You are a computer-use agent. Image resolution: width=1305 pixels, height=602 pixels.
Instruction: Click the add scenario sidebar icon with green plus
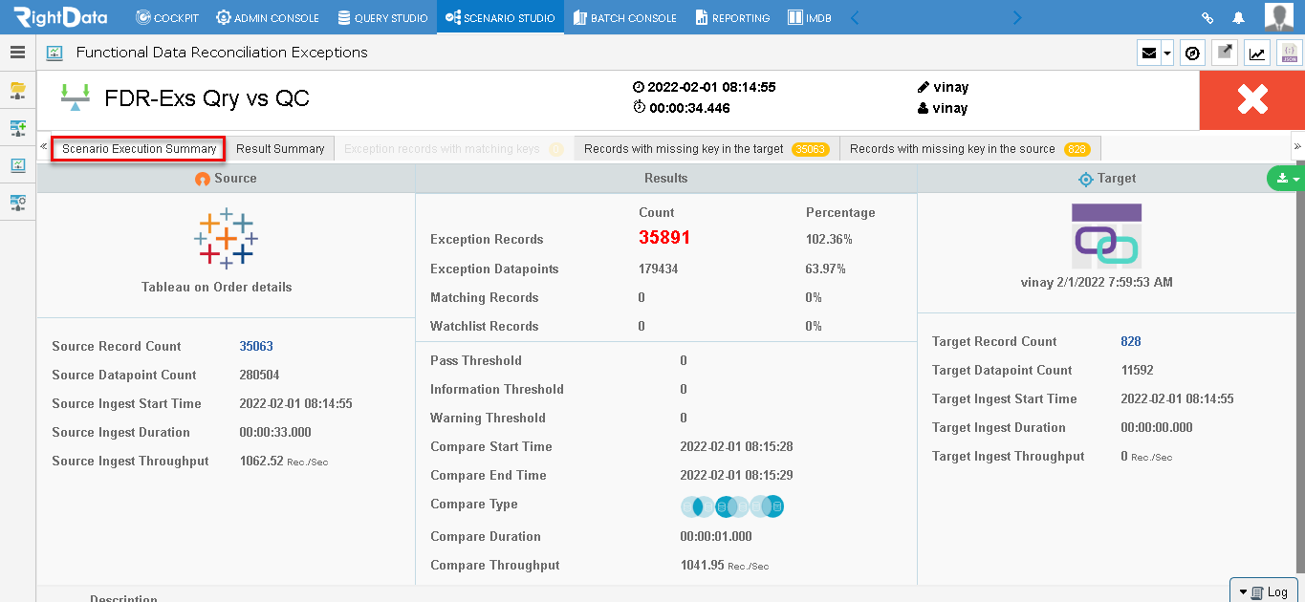[x=17, y=128]
